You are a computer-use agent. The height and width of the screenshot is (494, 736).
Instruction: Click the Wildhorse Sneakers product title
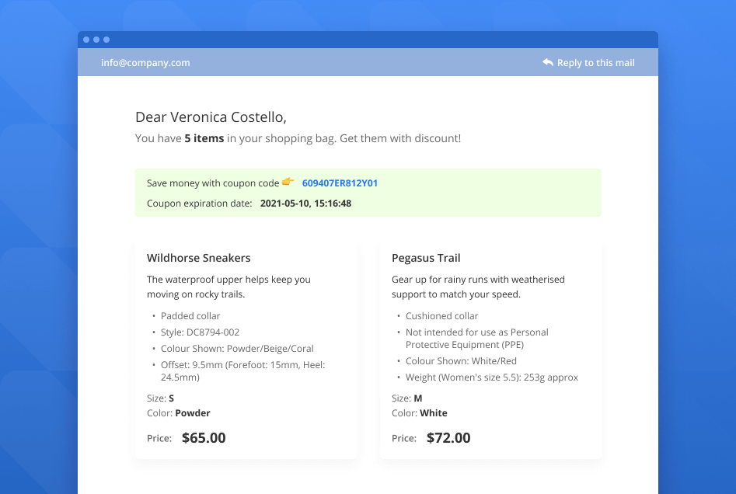coord(198,258)
